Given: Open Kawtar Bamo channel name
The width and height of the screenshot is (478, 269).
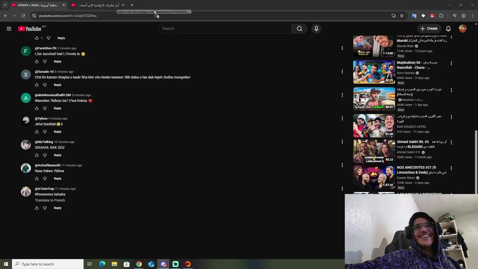Looking at the screenshot, I should click(406, 178).
